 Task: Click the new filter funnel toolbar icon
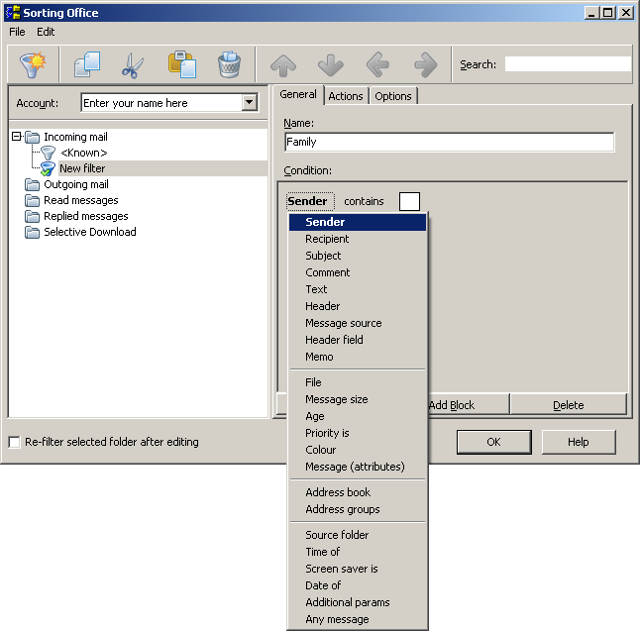pyautogui.click(x=35, y=65)
